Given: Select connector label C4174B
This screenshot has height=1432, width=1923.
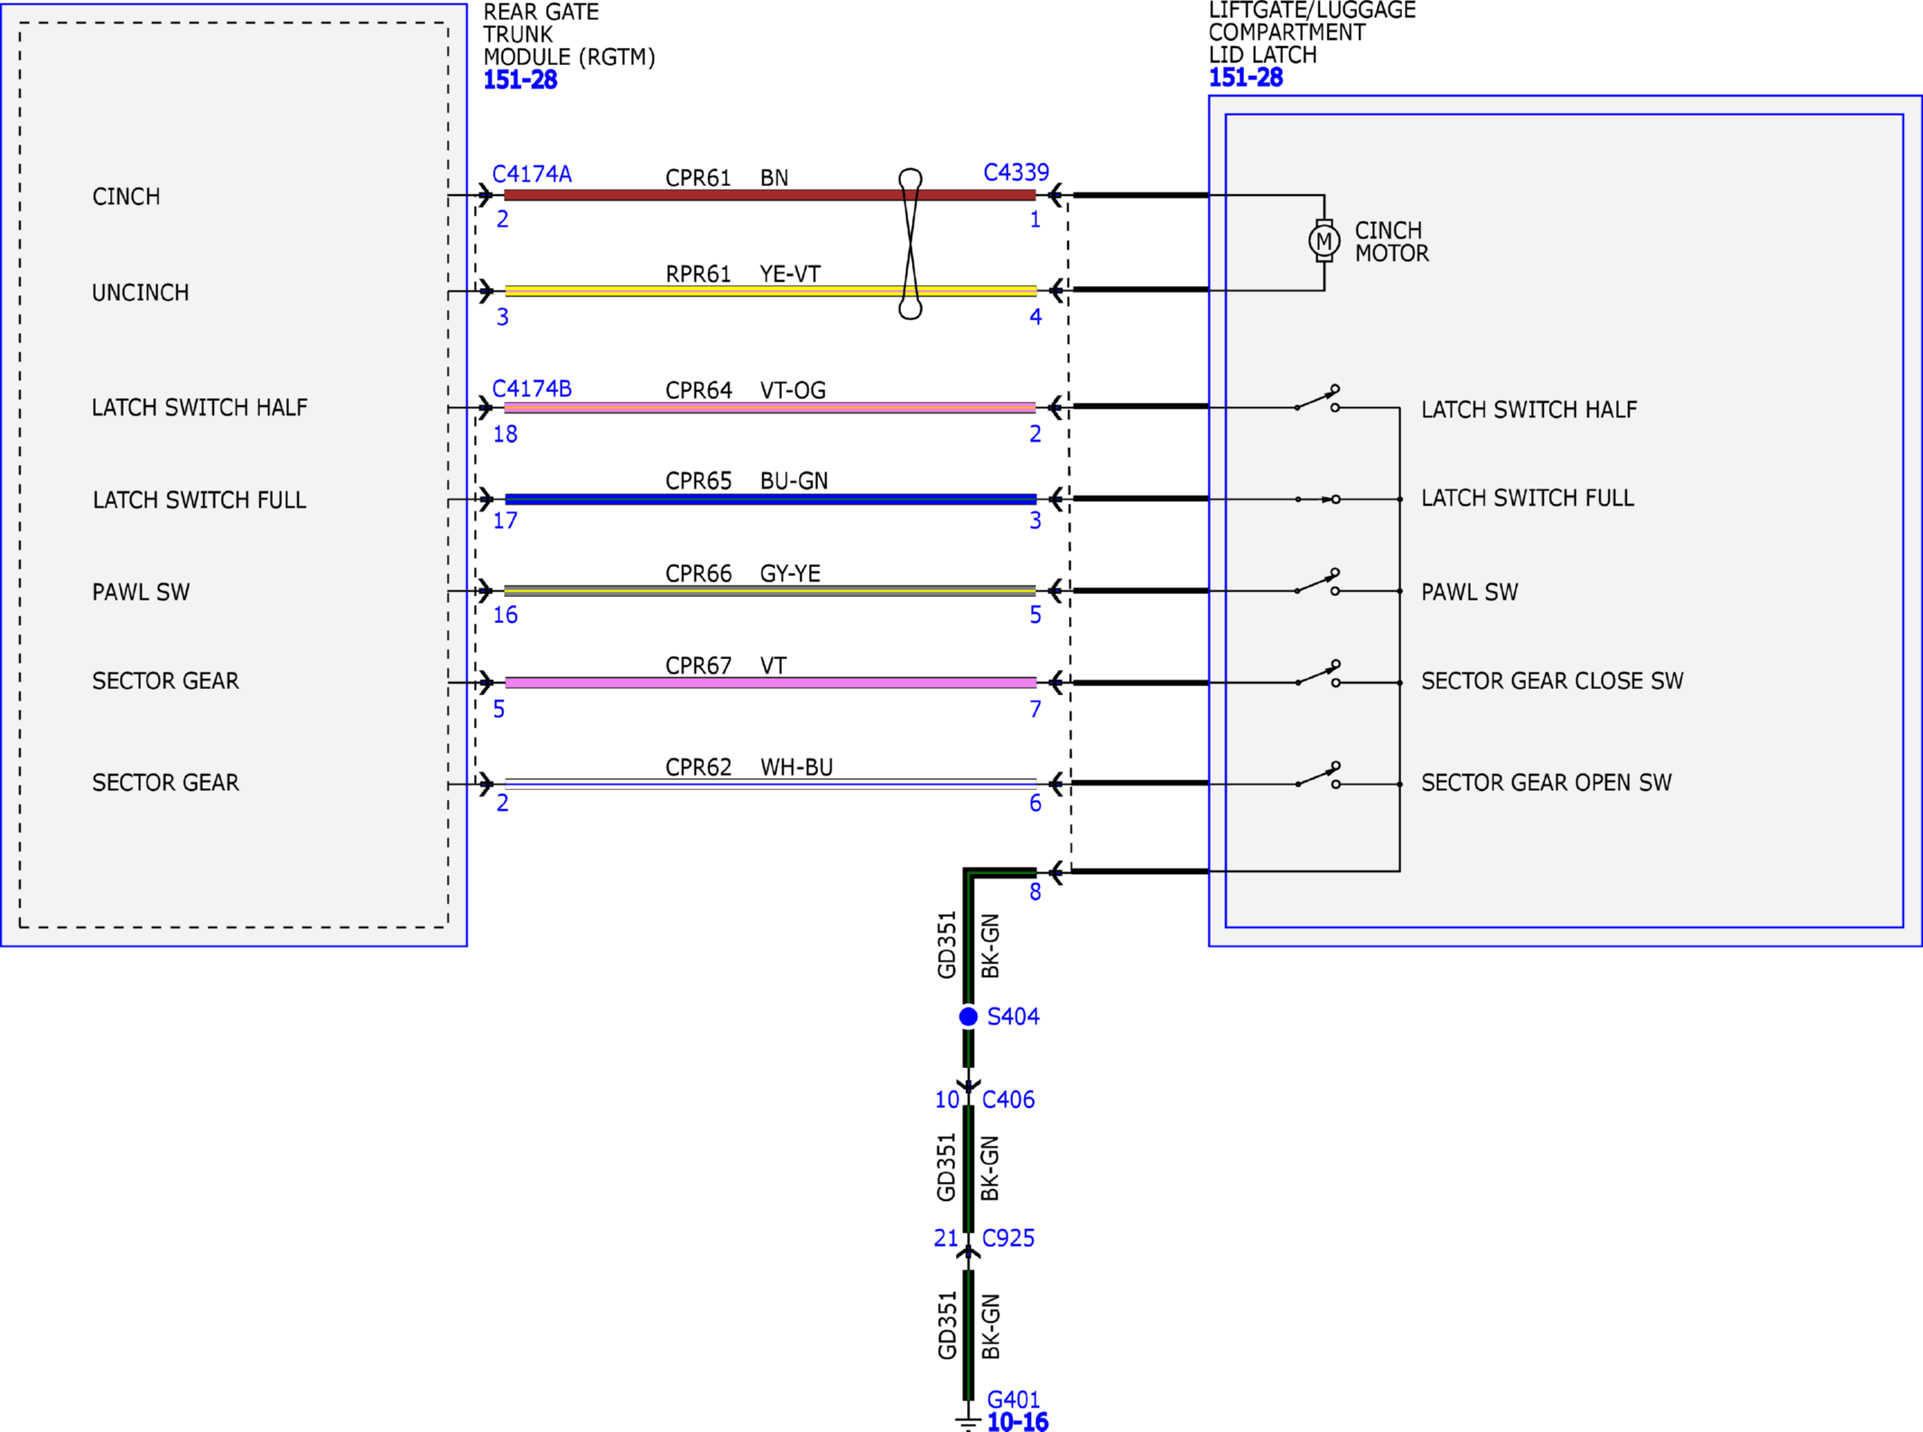Looking at the screenshot, I should (x=532, y=388).
